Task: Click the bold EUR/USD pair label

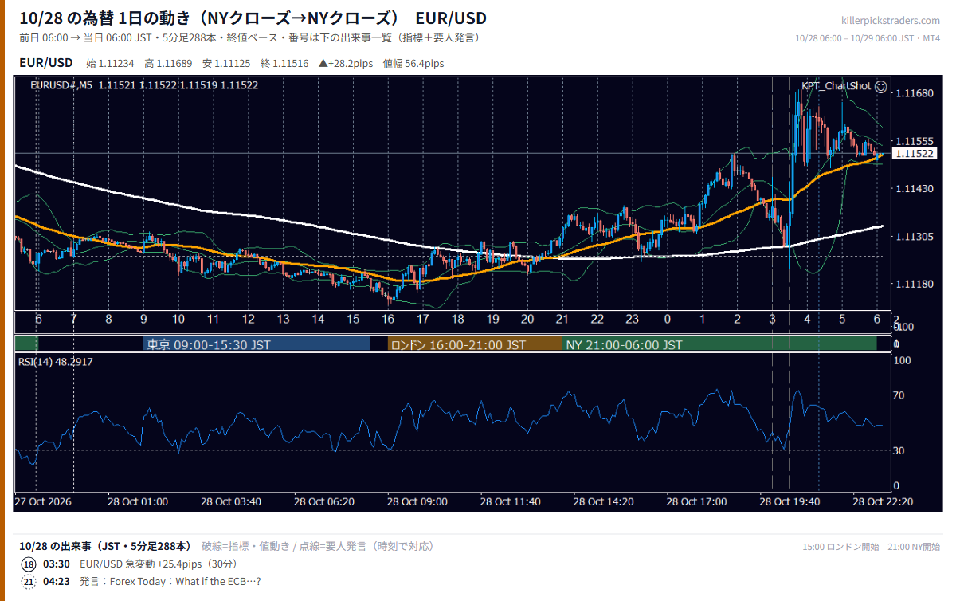Action: point(45,63)
